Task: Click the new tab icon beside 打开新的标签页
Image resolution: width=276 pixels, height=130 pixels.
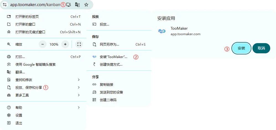Action: click(9, 16)
